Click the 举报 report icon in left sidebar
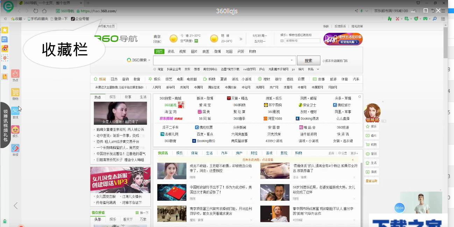Image resolution: width=454 pixels, height=227 pixels. point(15,147)
